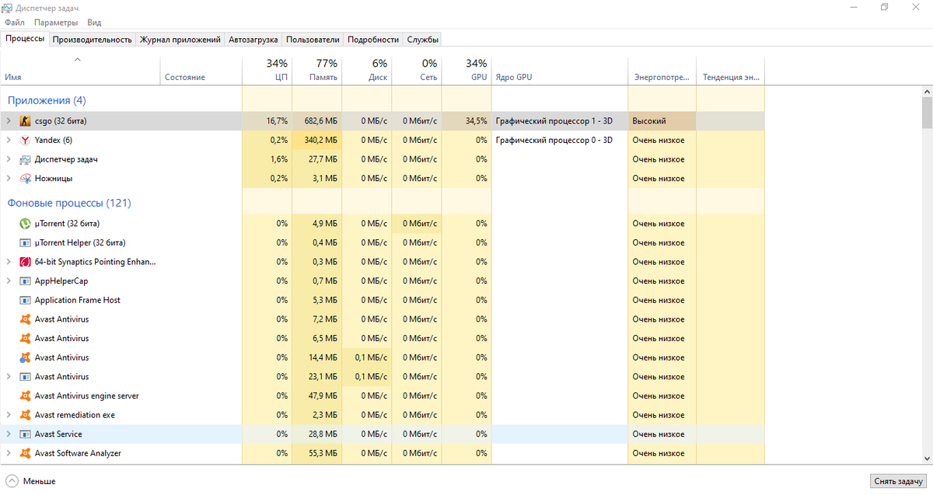Click Avast Antivirus icon with 23,1 МБ

(25, 377)
